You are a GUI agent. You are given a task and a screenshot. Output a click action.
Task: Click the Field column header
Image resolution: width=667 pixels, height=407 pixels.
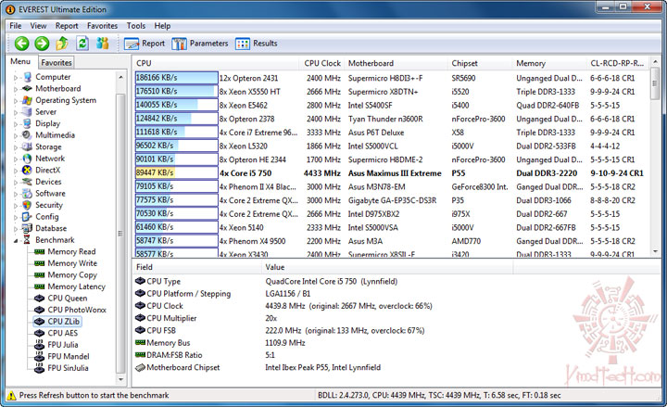196,267
